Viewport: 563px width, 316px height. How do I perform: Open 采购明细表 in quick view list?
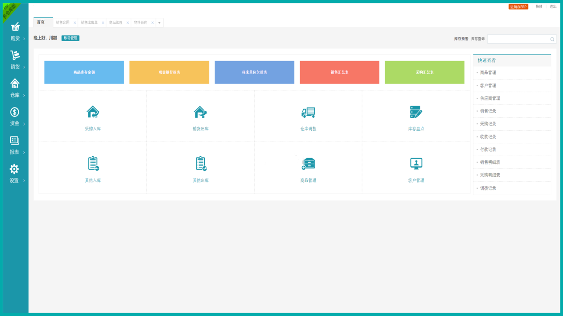(x=512, y=175)
